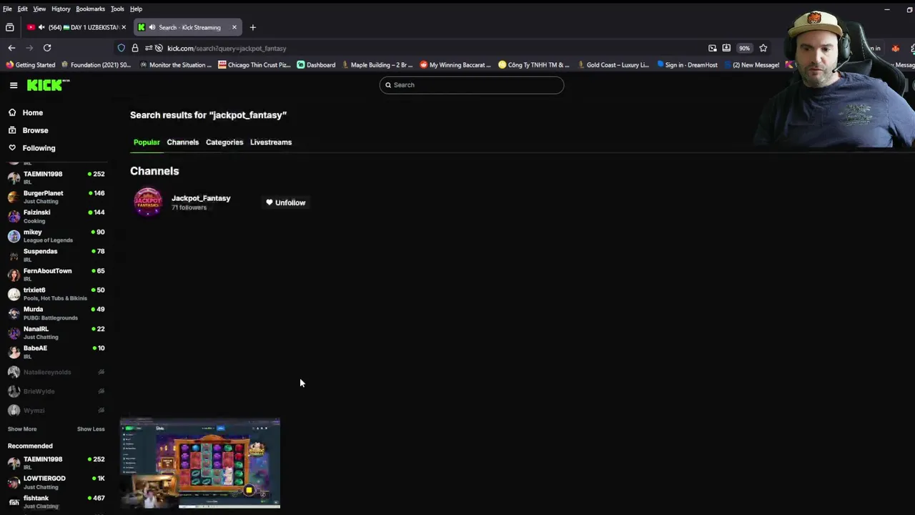
Task: Open My Winning Baccarat bookmark
Action: 455,65
